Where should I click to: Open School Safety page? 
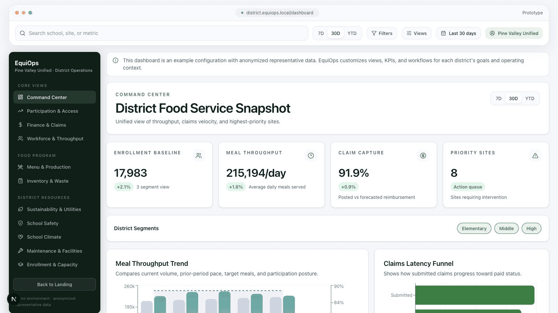[55, 223]
